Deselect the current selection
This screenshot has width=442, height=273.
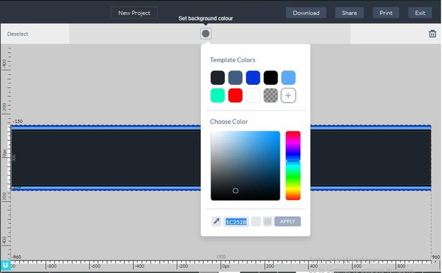17,34
